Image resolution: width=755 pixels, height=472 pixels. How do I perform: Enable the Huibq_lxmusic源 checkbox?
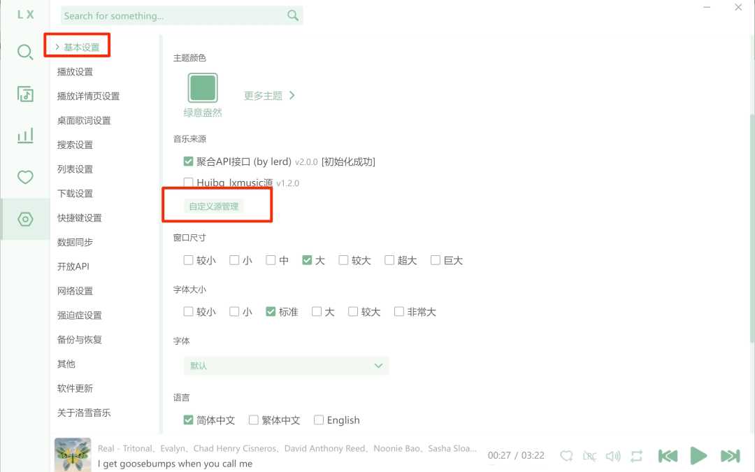[x=188, y=183]
